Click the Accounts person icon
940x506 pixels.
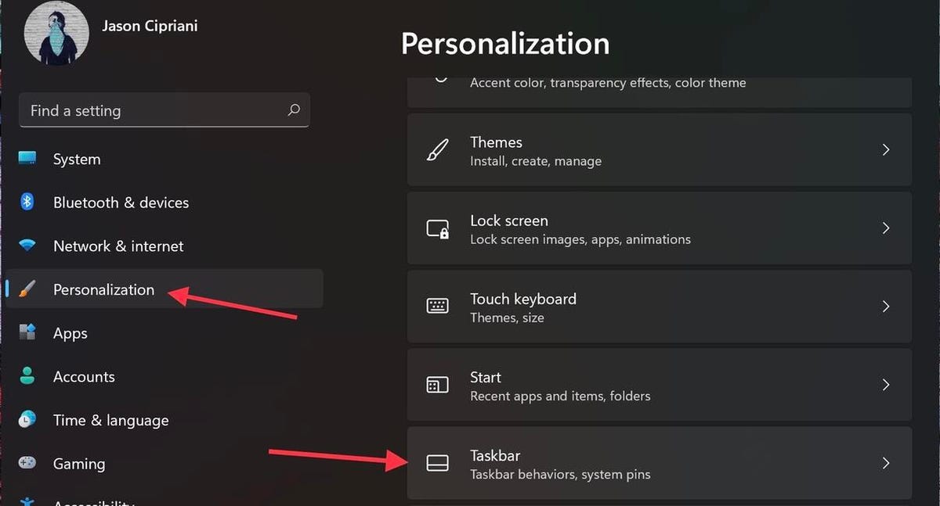[x=27, y=376]
